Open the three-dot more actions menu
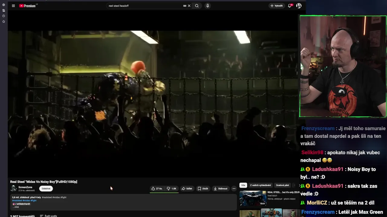 click(234, 189)
